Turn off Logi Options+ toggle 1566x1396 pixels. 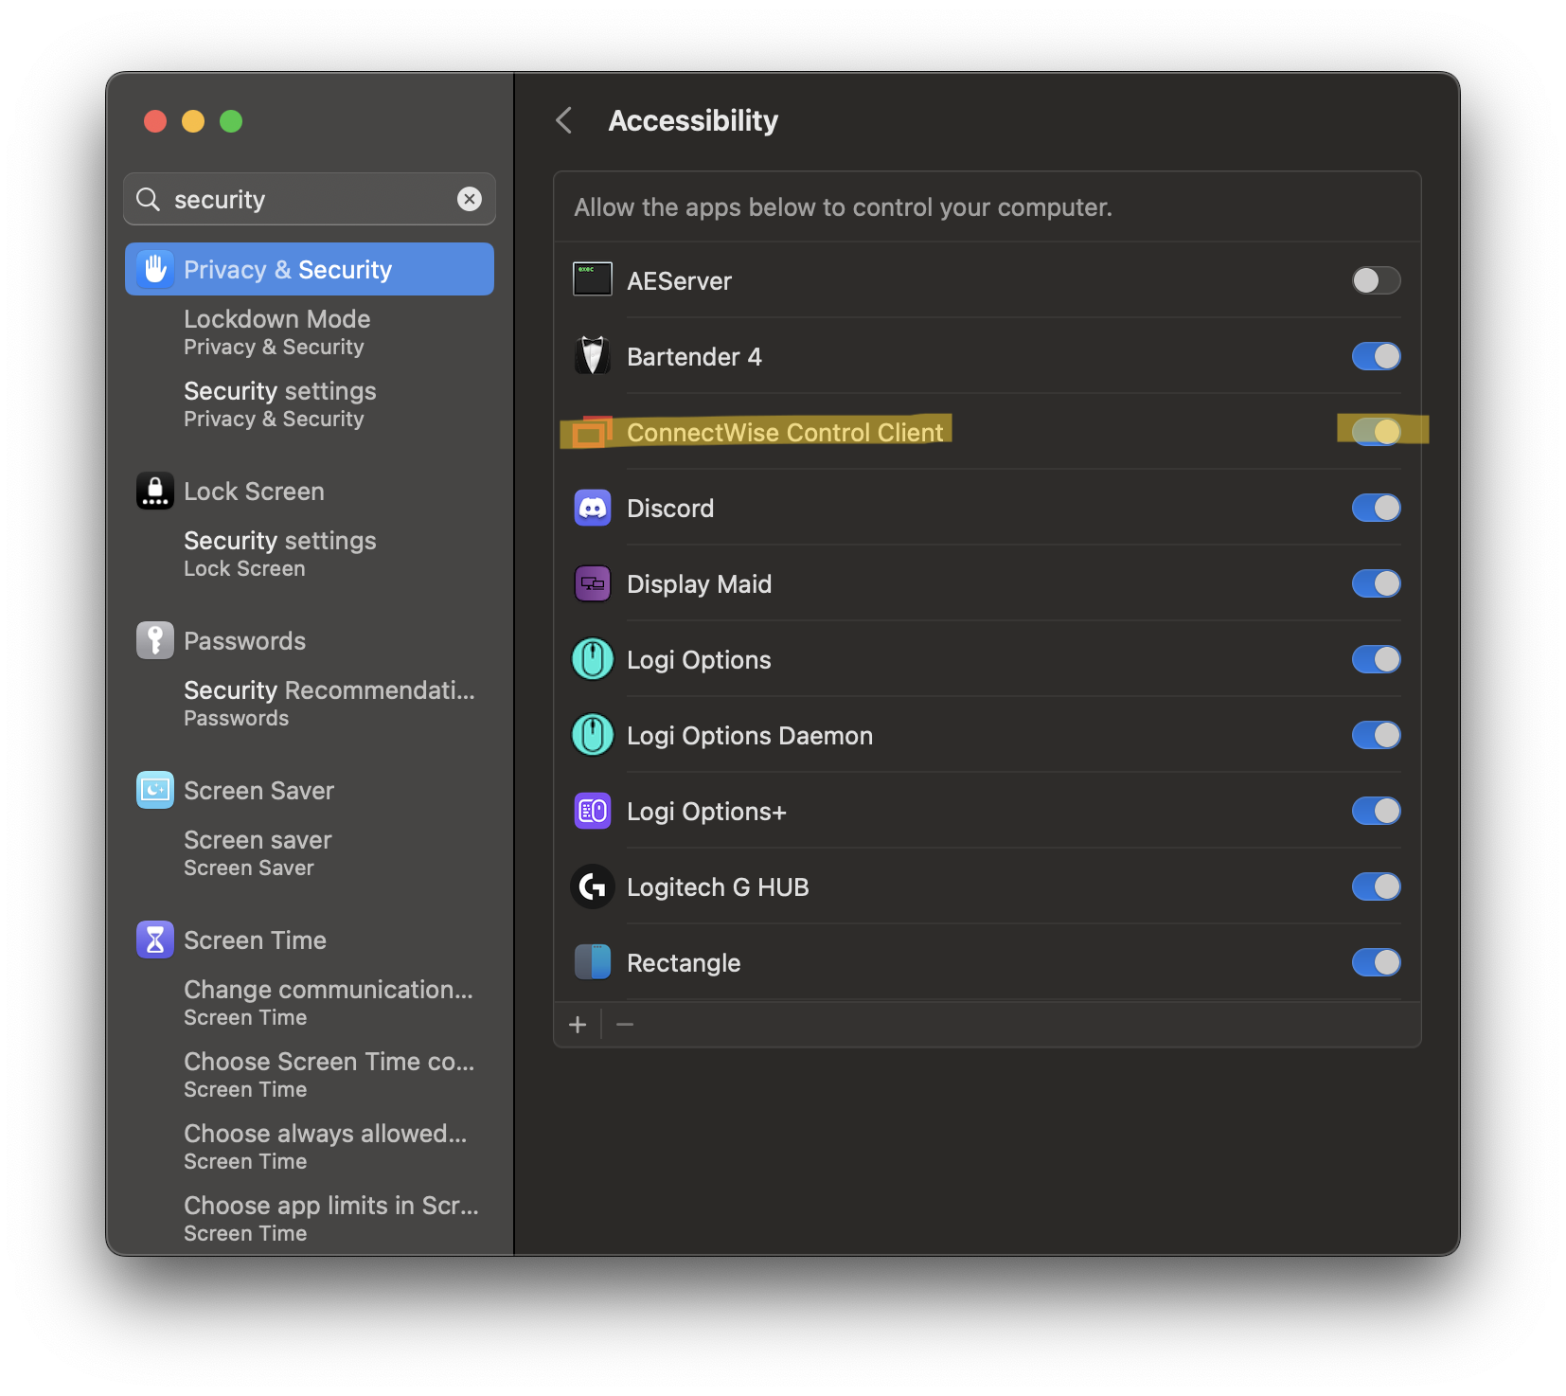coord(1376,811)
